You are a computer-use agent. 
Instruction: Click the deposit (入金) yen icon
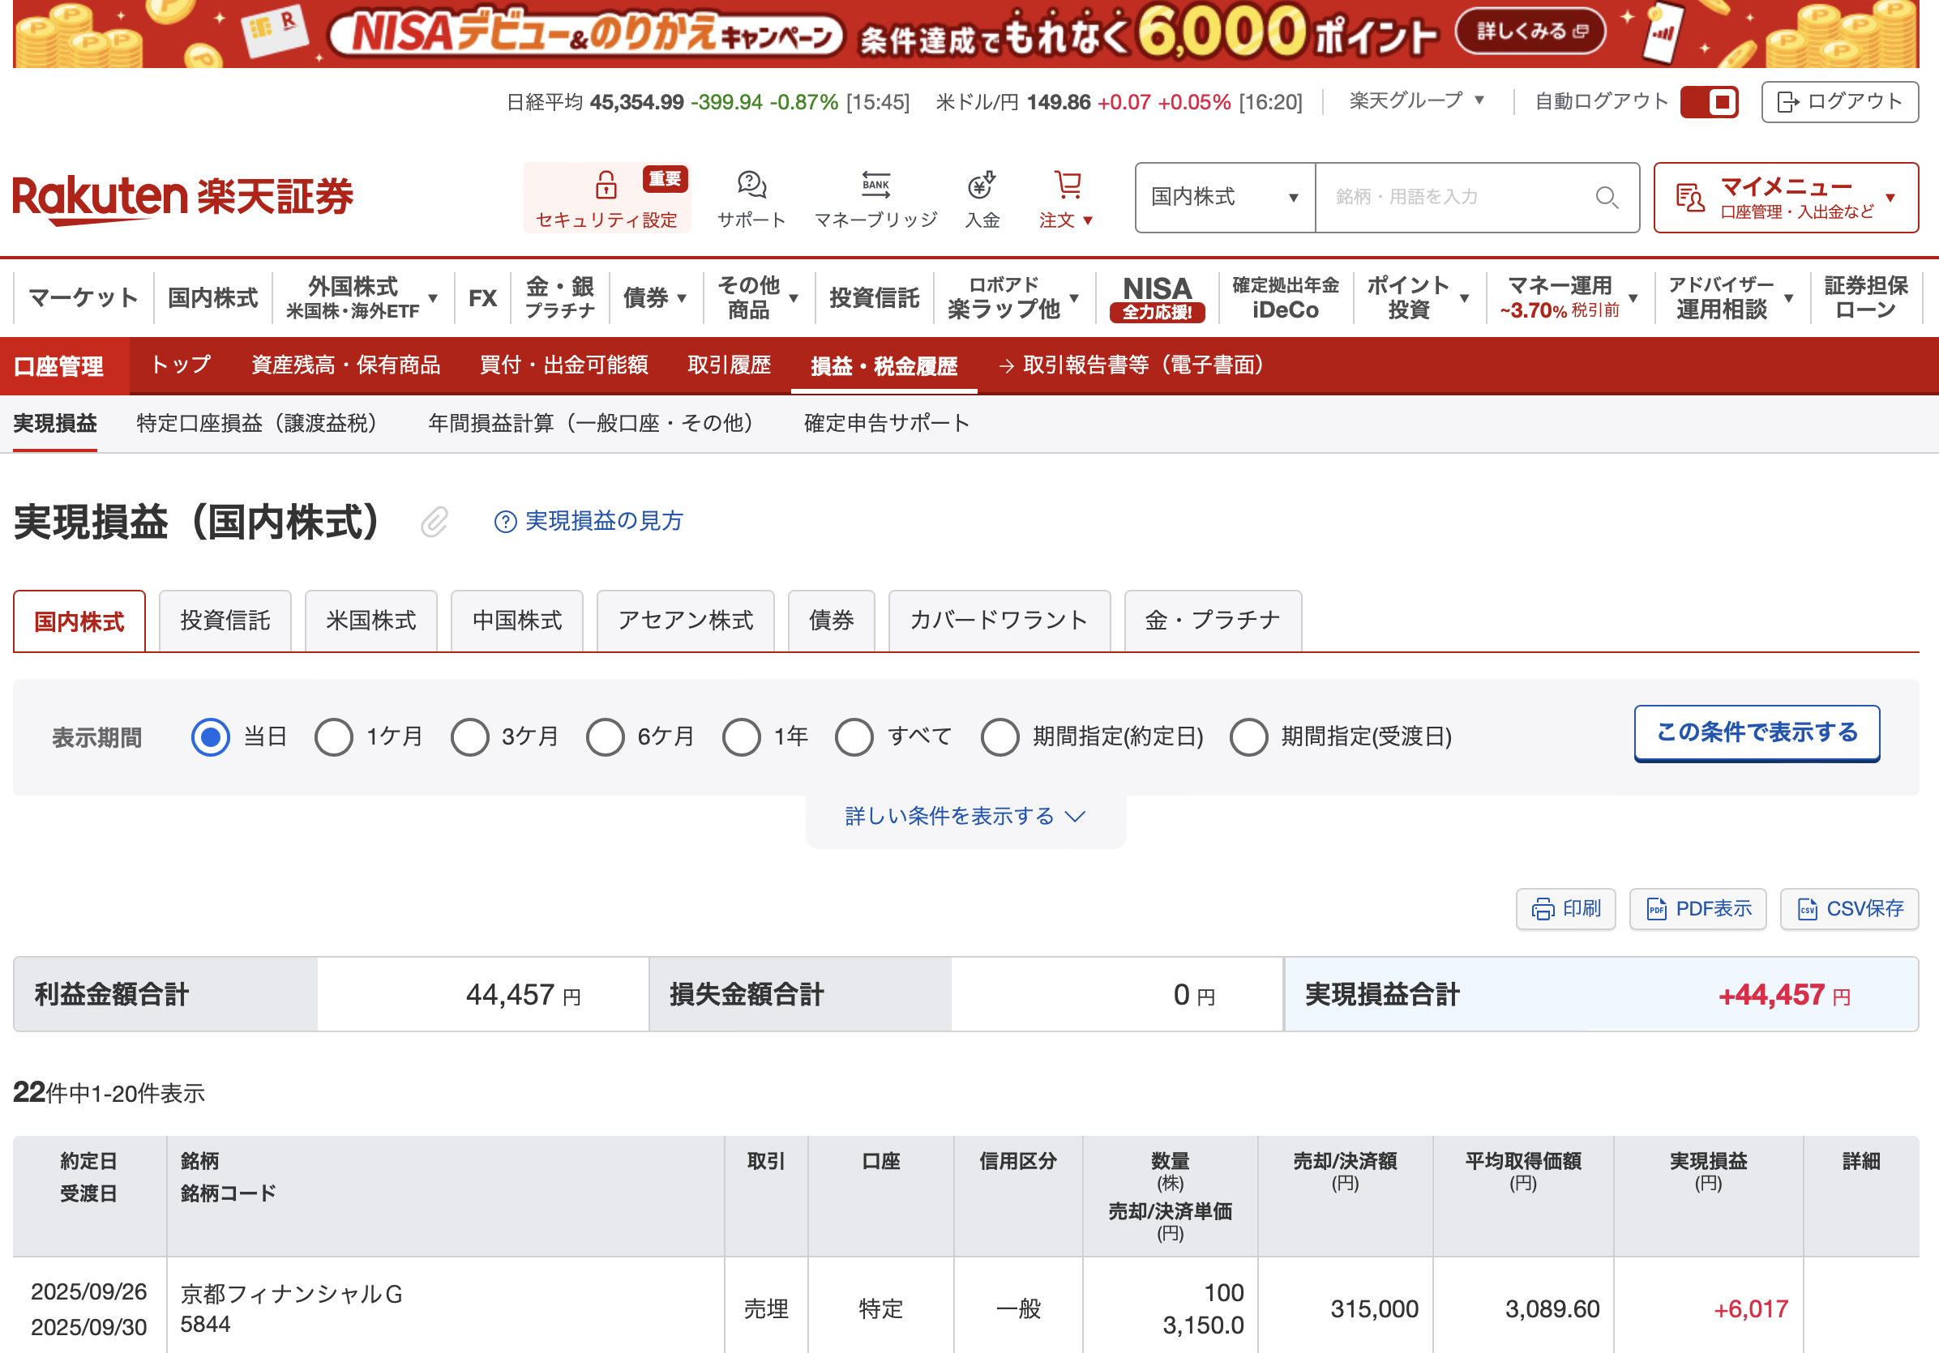point(982,184)
